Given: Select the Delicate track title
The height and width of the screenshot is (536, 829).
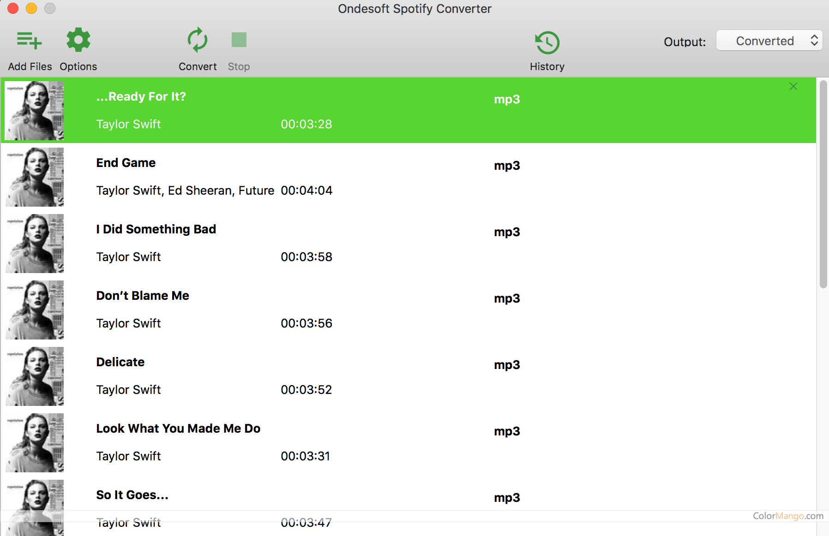Looking at the screenshot, I should [x=120, y=362].
